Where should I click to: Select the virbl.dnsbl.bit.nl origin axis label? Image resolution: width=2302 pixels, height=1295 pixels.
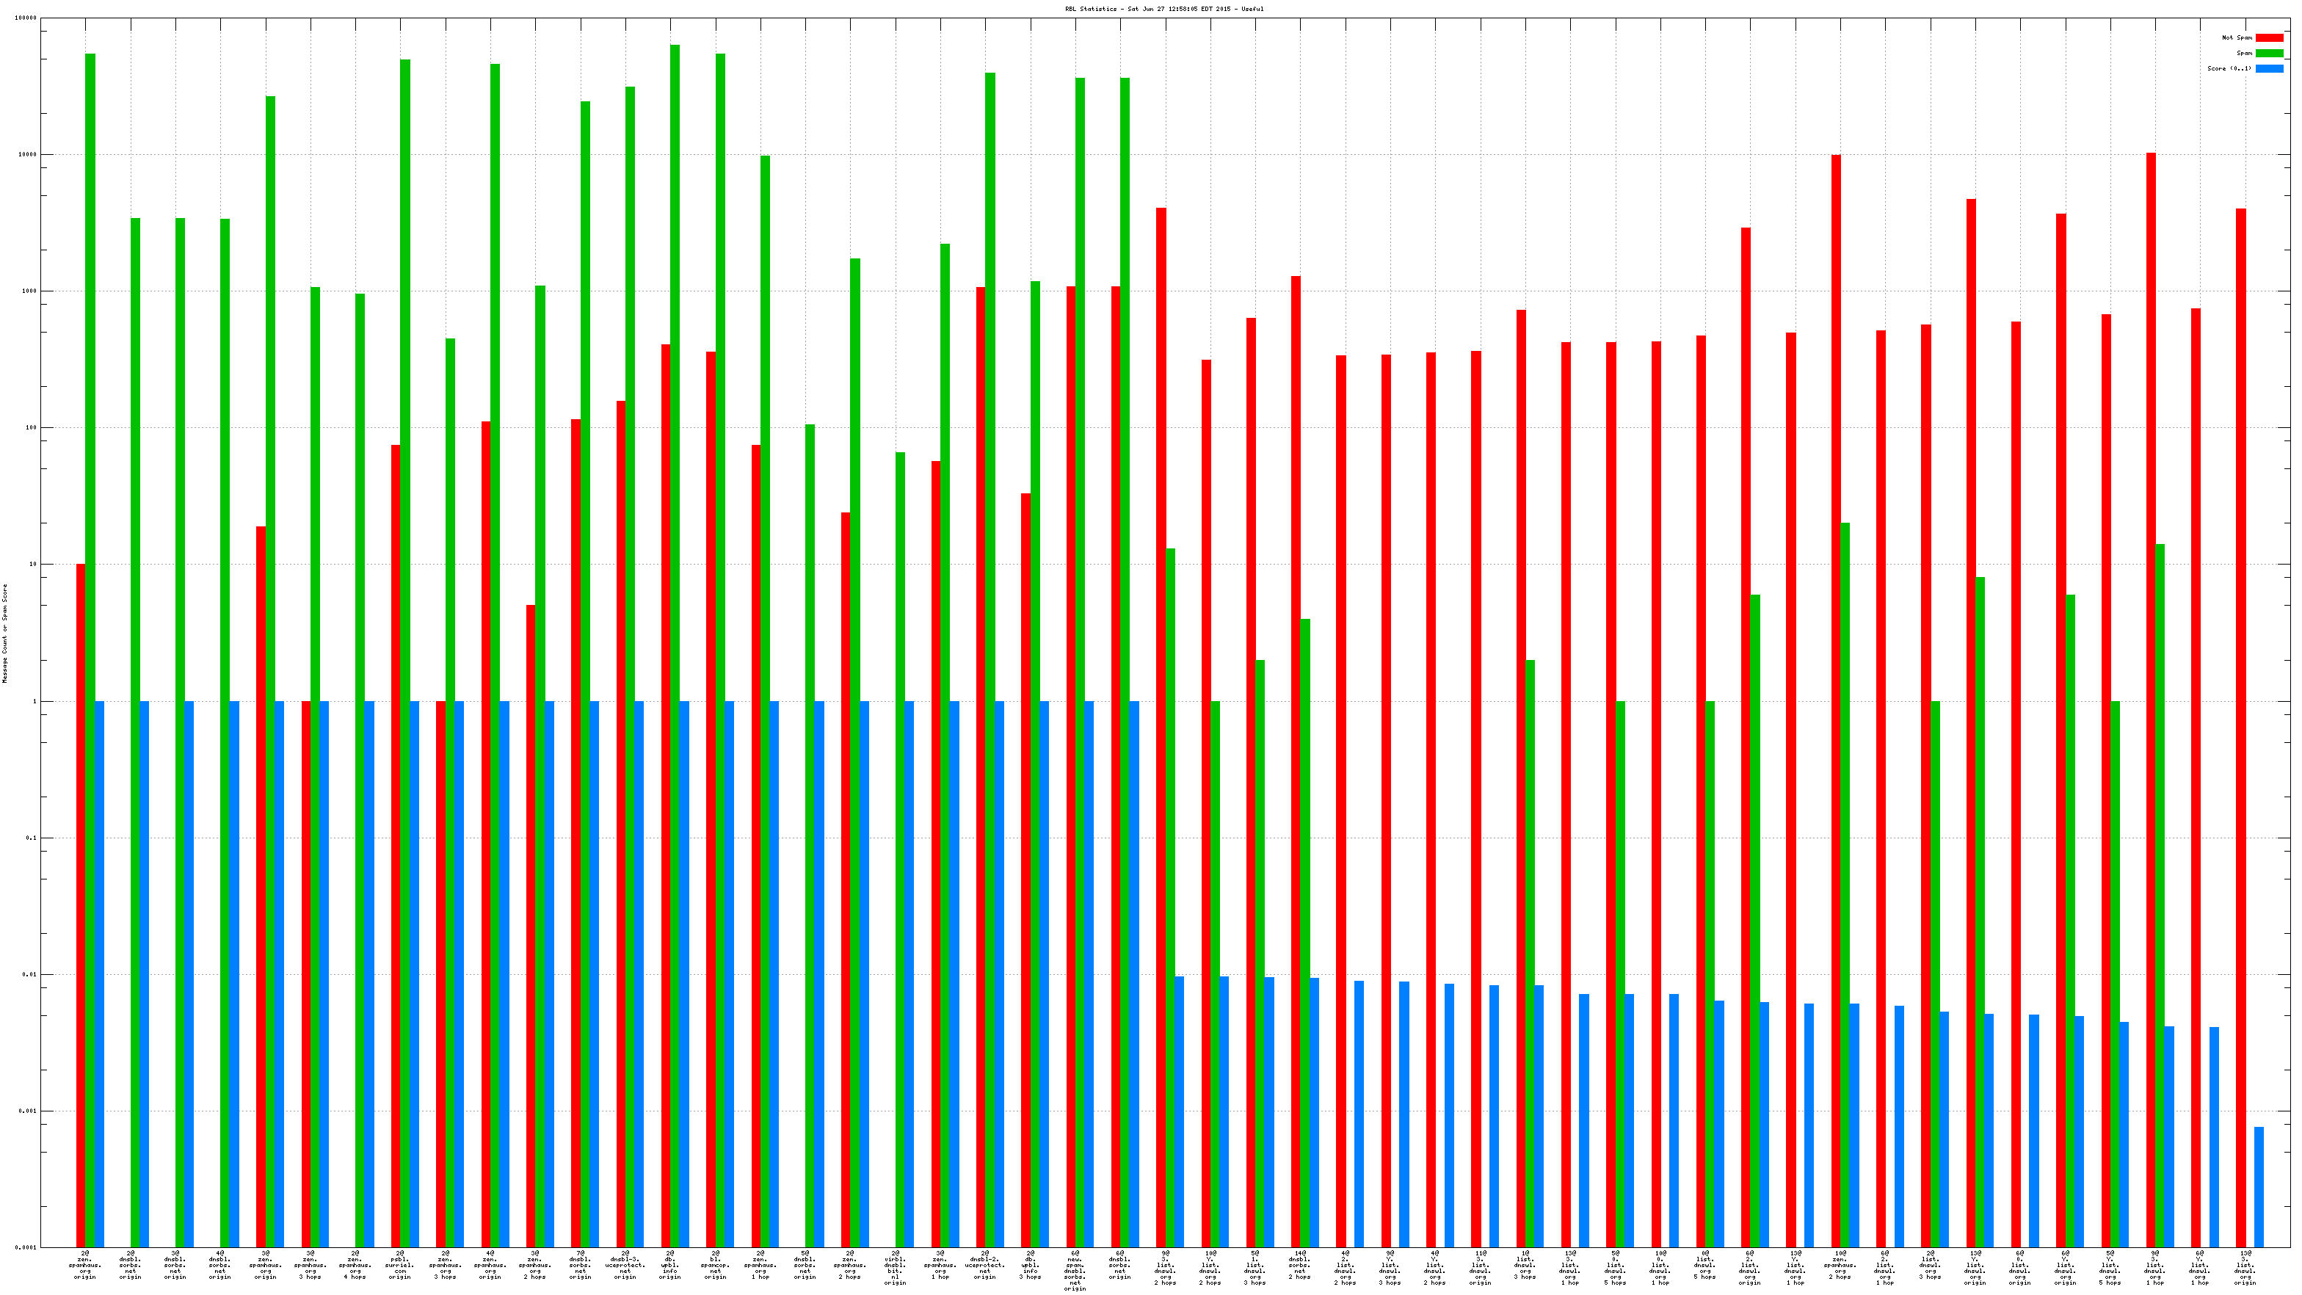coord(896,1268)
